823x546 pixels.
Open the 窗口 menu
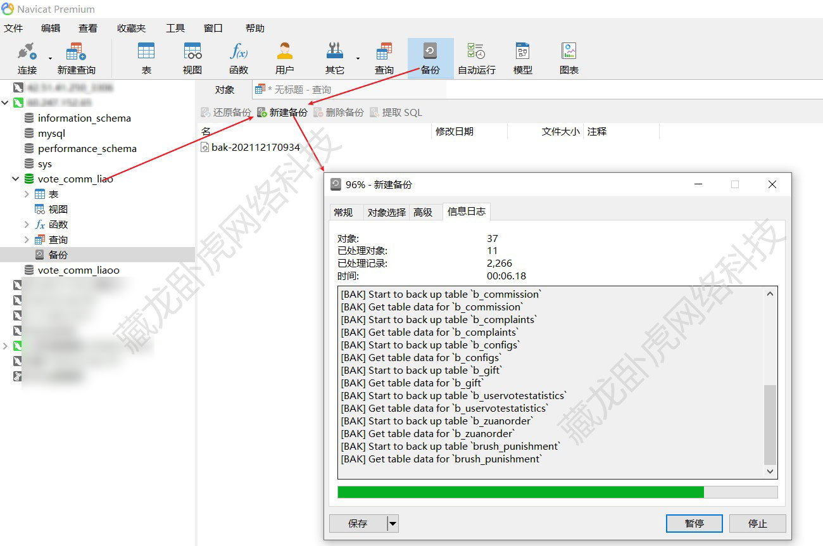(x=213, y=28)
